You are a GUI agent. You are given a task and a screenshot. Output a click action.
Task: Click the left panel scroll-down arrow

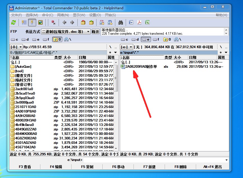(116, 149)
